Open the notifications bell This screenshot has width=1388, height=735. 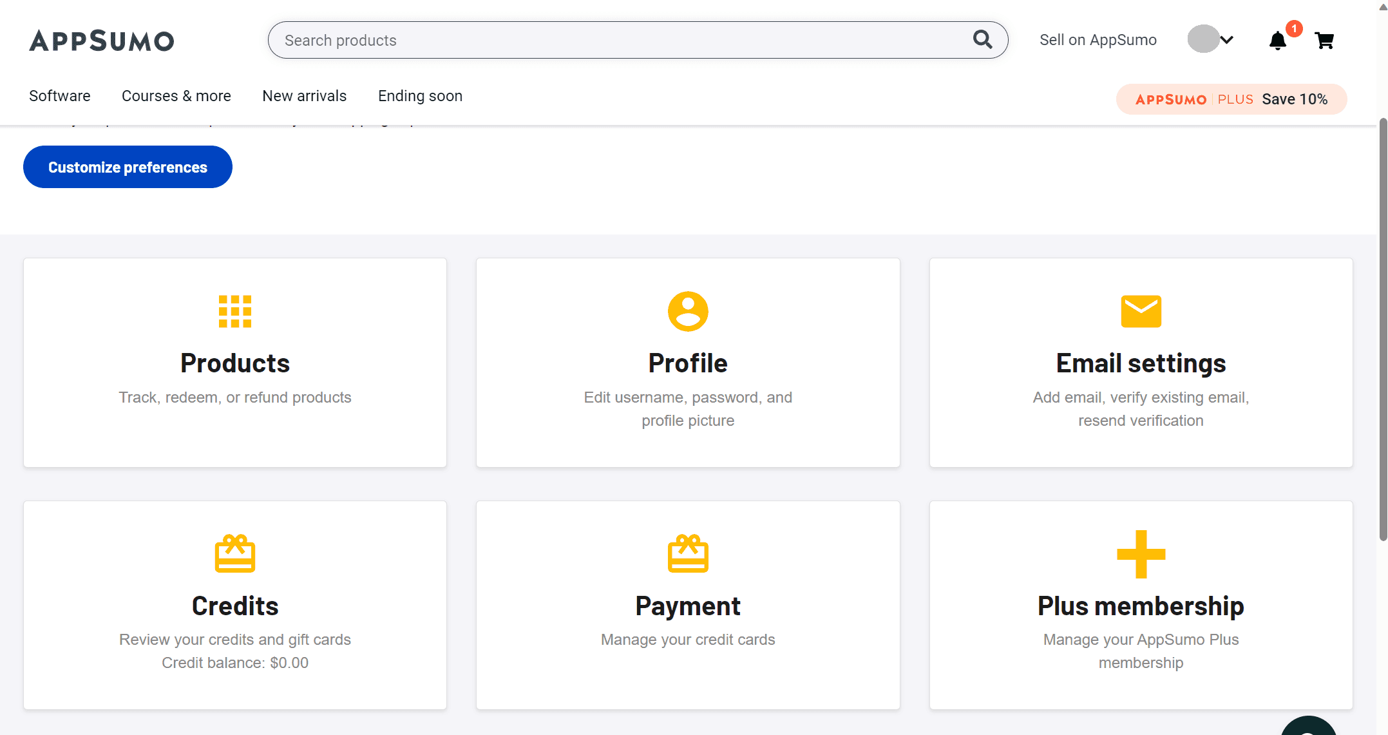pyautogui.click(x=1277, y=41)
